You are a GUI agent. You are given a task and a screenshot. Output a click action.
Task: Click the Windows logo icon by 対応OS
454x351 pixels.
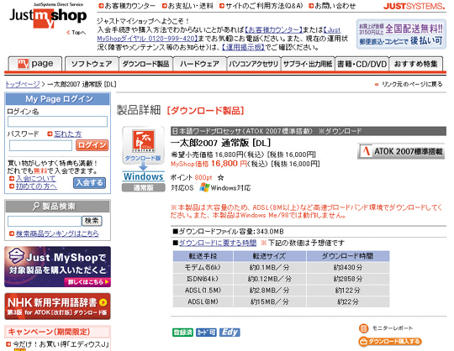(204, 187)
